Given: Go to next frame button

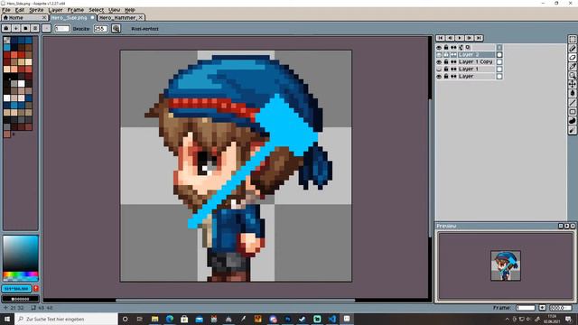Looking at the screenshot, I should click(469, 38).
